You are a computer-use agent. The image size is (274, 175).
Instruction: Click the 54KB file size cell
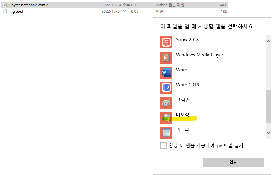[x=223, y=5]
